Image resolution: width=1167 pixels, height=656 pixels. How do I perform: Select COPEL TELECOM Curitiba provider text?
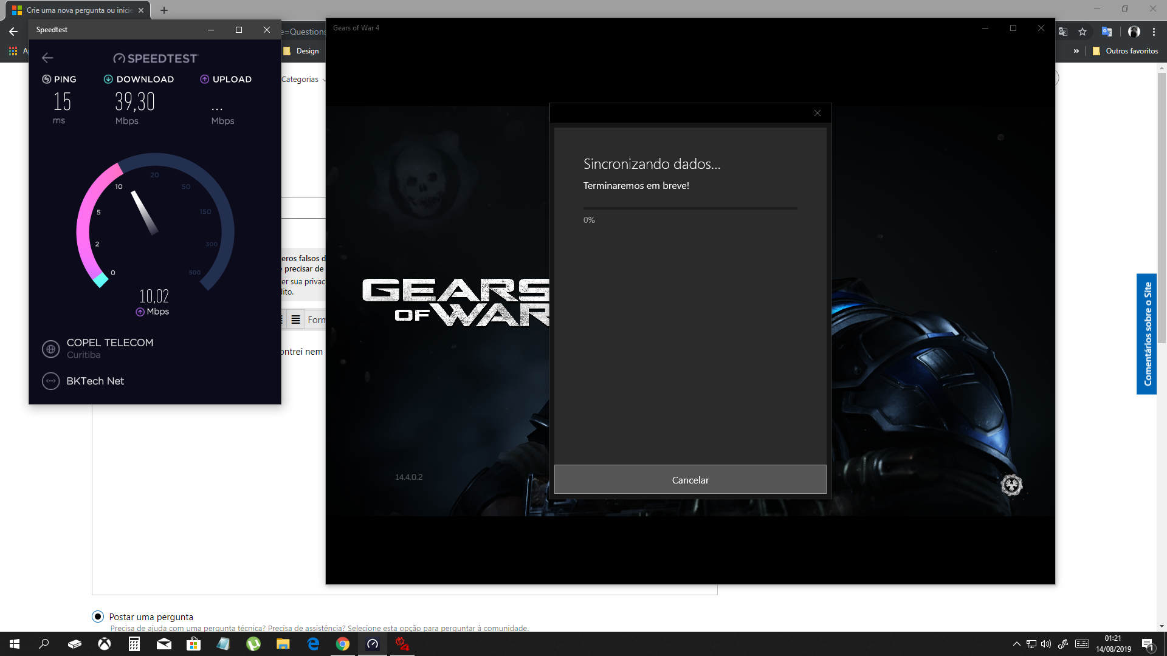click(x=110, y=348)
